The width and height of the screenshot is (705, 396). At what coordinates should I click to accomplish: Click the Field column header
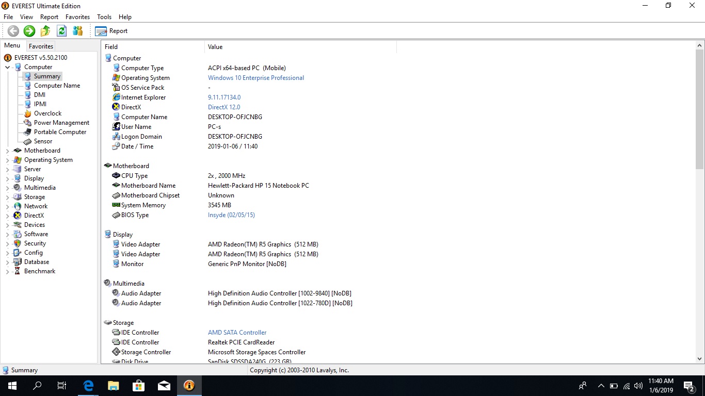(153, 47)
